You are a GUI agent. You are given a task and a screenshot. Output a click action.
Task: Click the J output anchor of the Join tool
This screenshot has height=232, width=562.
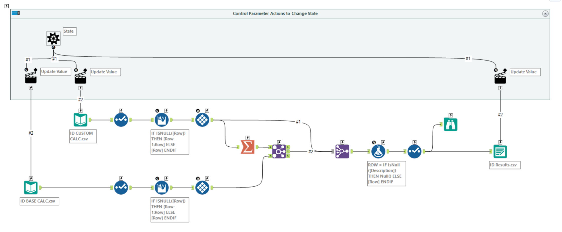(288, 151)
